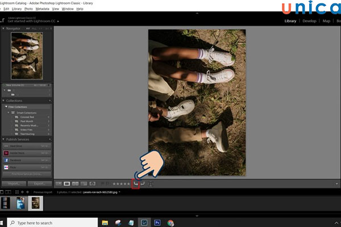Open the Metadata menu
The image size is (341, 227).
[x=42, y=9]
